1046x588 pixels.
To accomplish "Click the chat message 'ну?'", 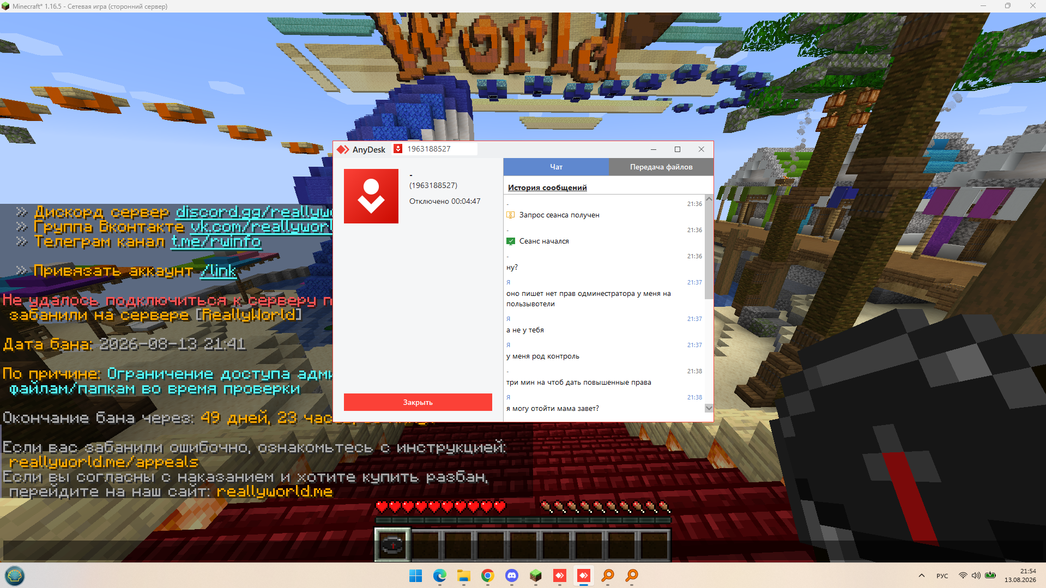I will coord(512,268).
